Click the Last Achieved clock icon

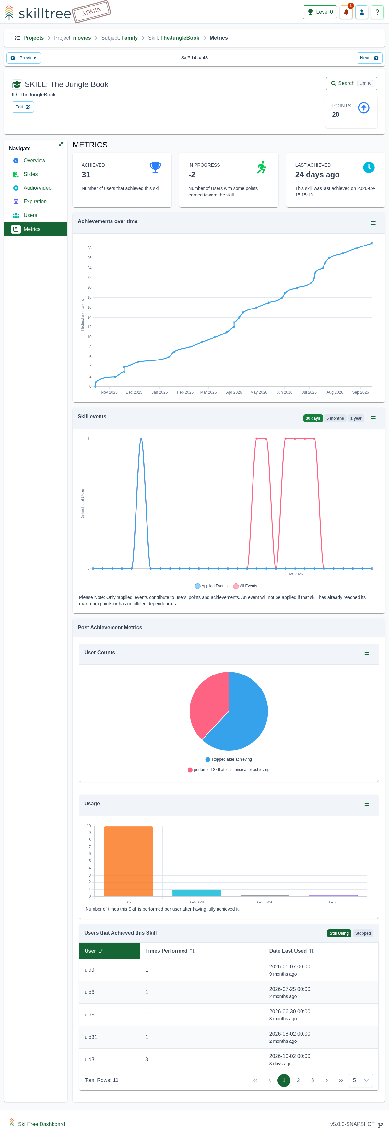click(x=369, y=168)
